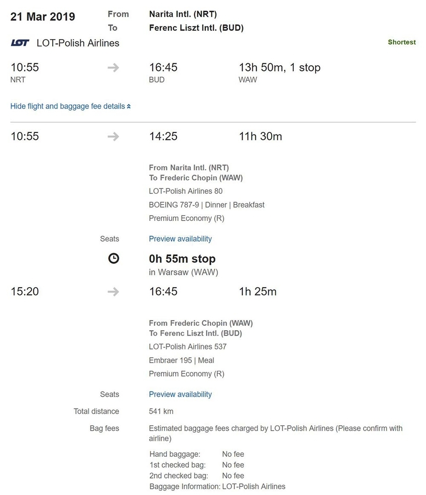
Task: Click the LOT-Polish Airlines 80 flight number
Action: [186, 191]
